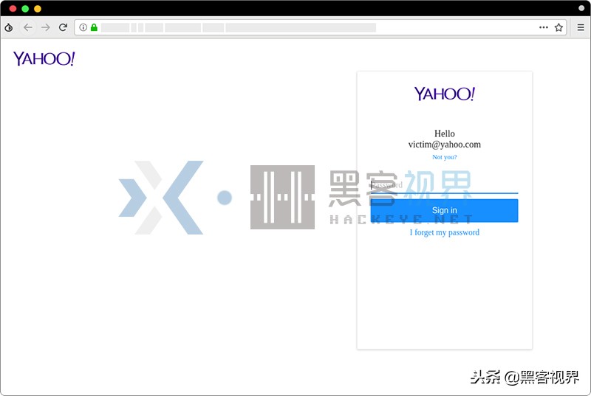Click the browser back arrow
Image resolution: width=591 pixels, height=396 pixels.
[27, 27]
